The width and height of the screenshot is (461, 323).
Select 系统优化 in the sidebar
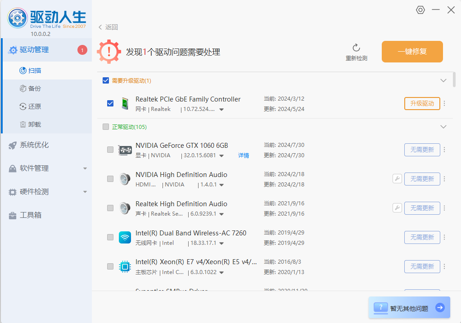coord(34,145)
